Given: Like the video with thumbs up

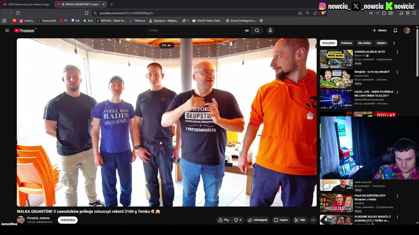Looking at the screenshot, I should tap(224, 220).
